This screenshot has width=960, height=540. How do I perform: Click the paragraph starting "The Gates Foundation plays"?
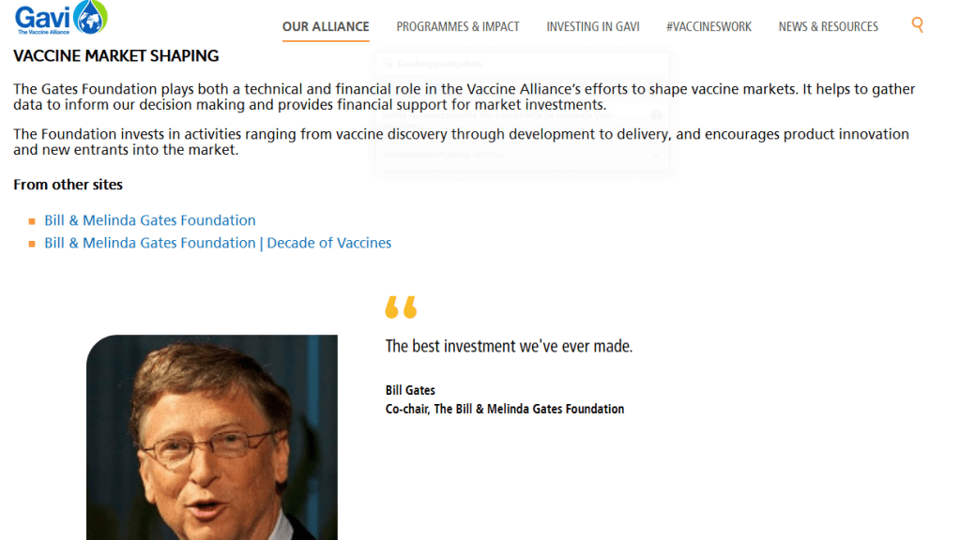464,97
